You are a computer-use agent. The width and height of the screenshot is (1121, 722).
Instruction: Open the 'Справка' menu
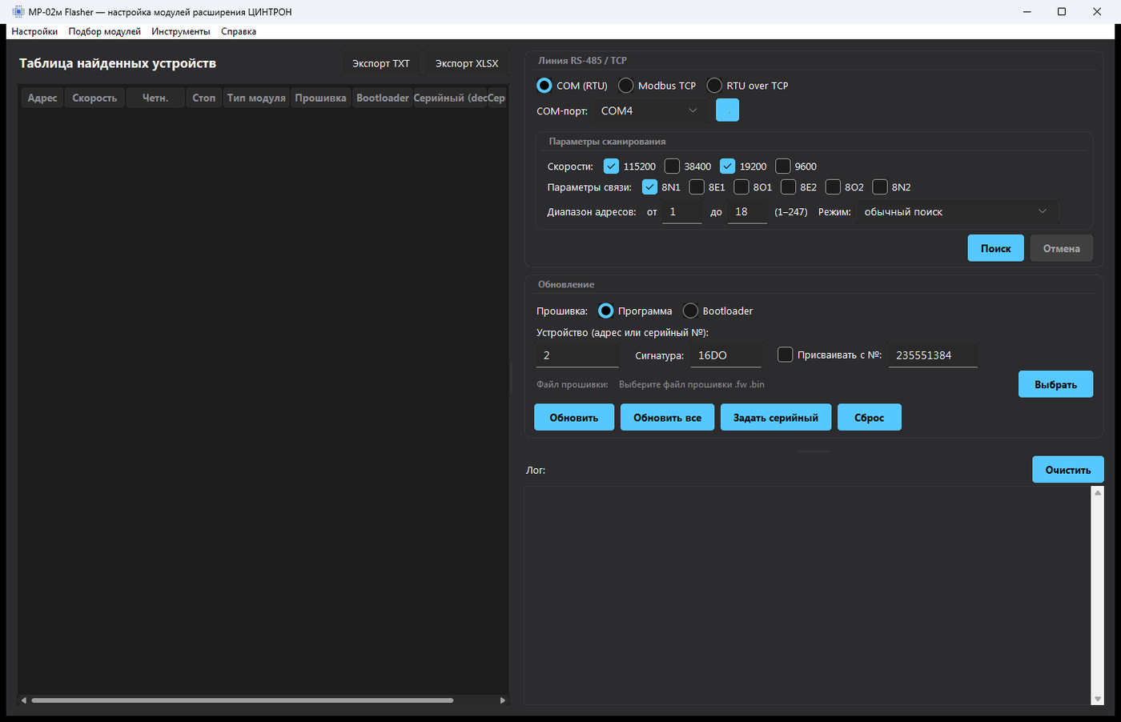tap(239, 32)
